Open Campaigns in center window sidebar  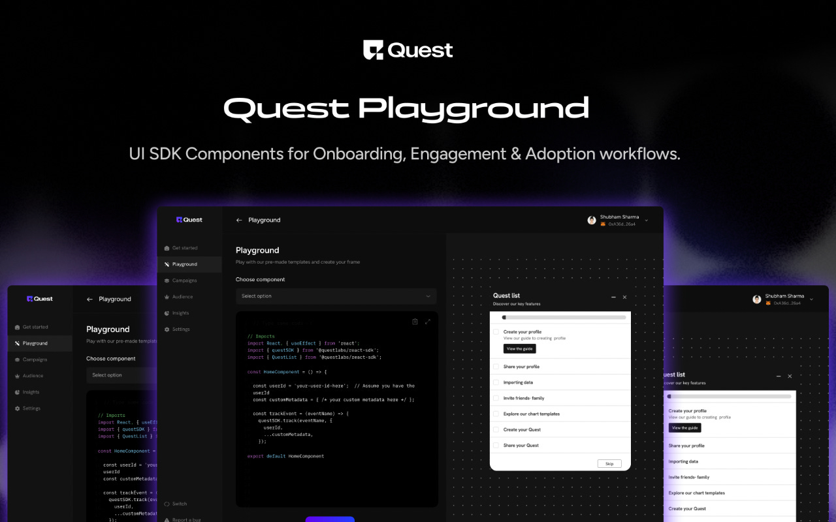click(184, 281)
